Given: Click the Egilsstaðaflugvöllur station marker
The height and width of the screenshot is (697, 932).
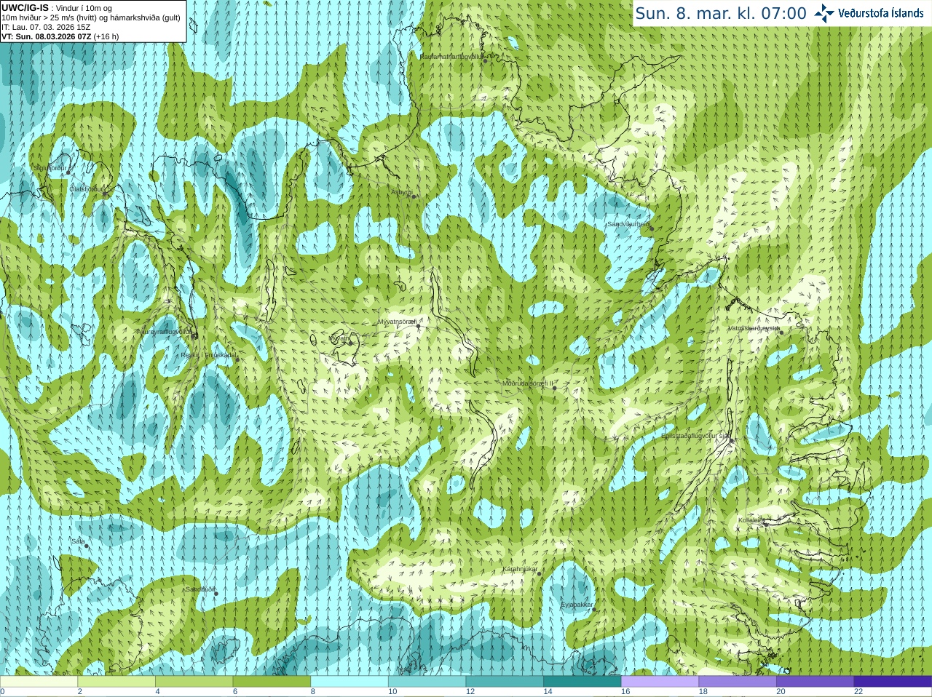Looking at the screenshot, I should click(731, 441).
